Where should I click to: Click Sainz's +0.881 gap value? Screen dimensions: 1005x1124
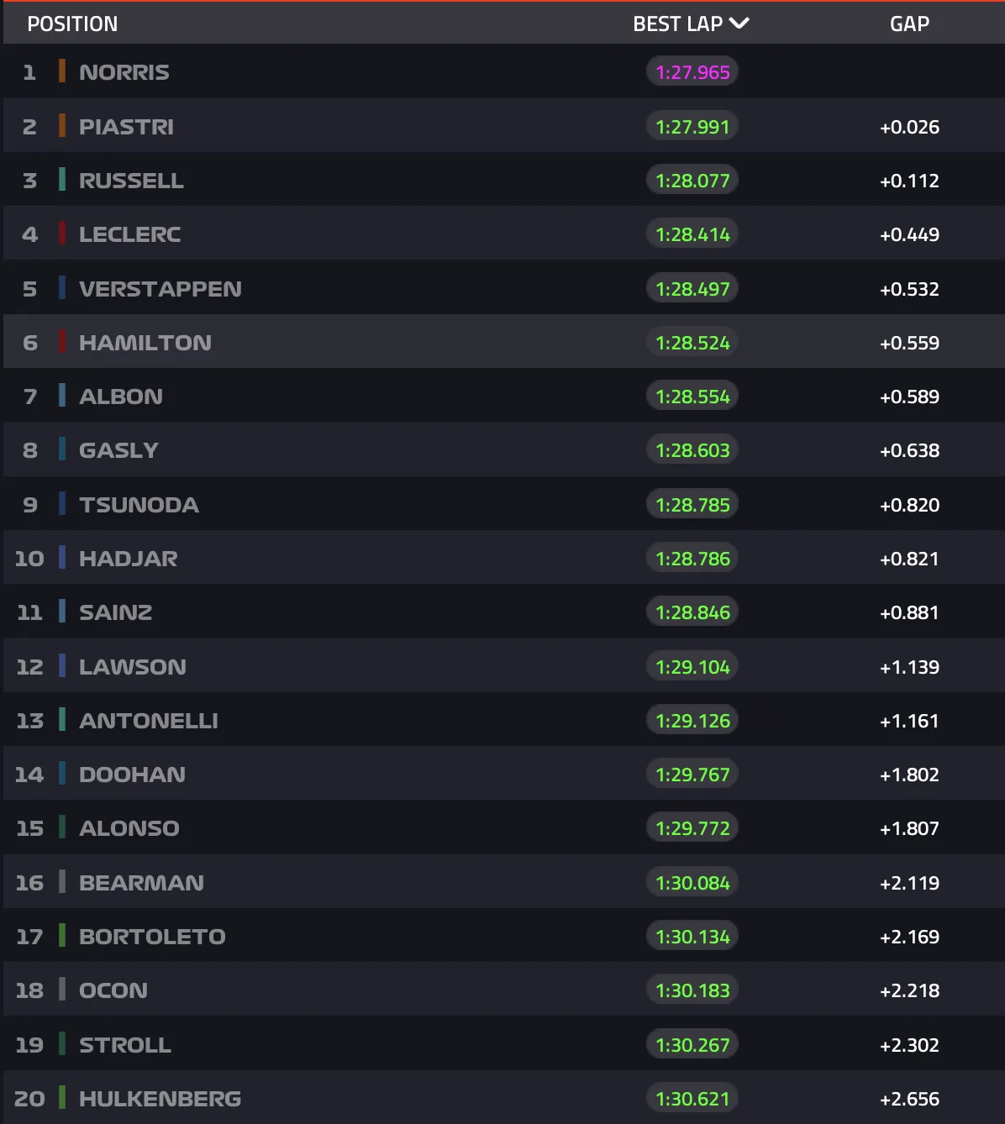909,613
